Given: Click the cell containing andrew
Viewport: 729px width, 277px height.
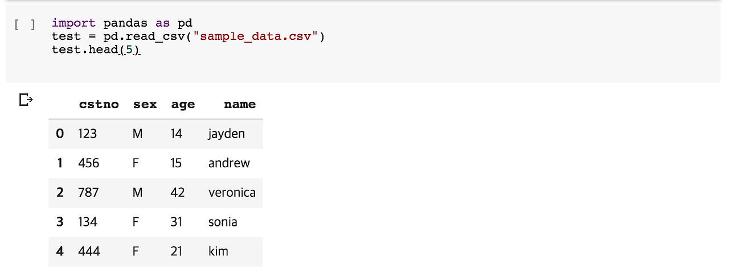Looking at the screenshot, I should pyautogui.click(x=229, y=163).
